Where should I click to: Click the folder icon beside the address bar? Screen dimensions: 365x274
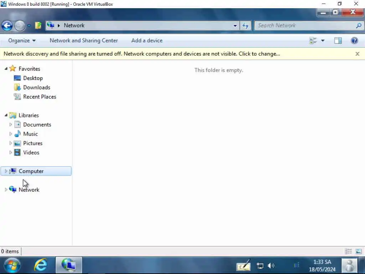[x=38, y=25]
